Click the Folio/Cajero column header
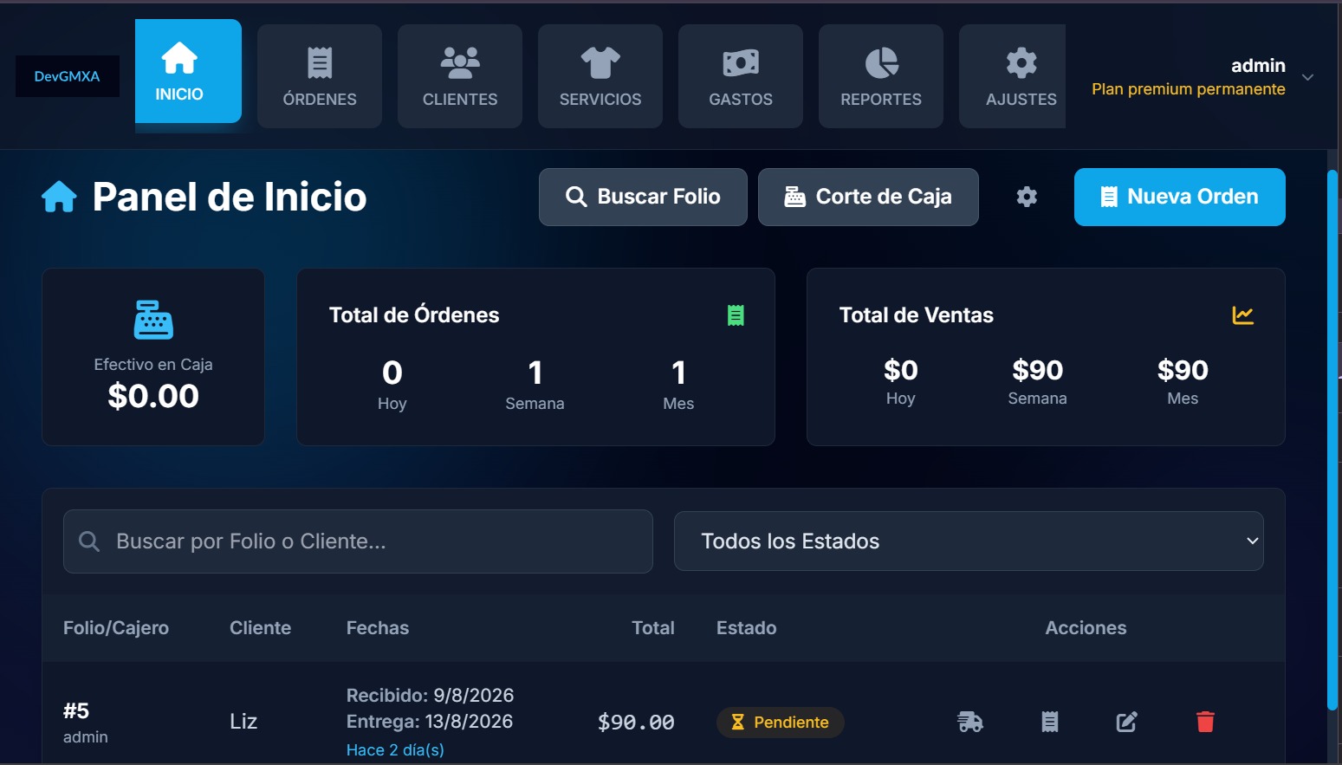The width and height of the screenshot is (1342, 765). point(116,628)
